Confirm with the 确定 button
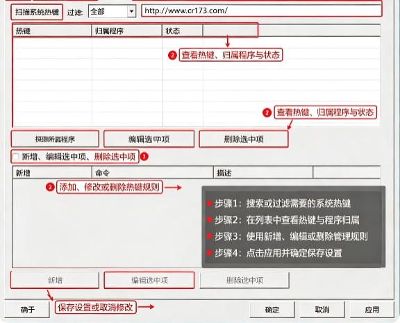 [x=272, y=310]
